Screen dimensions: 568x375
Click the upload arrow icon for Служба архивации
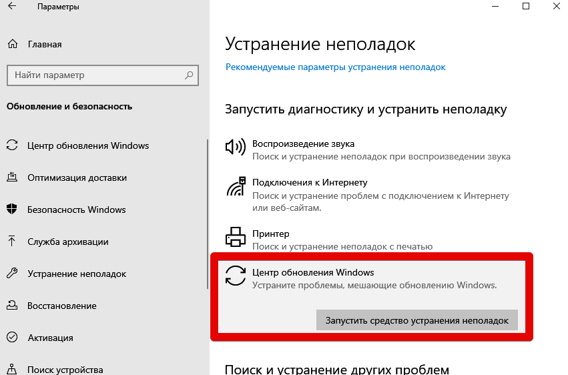(x=11, y=241)
